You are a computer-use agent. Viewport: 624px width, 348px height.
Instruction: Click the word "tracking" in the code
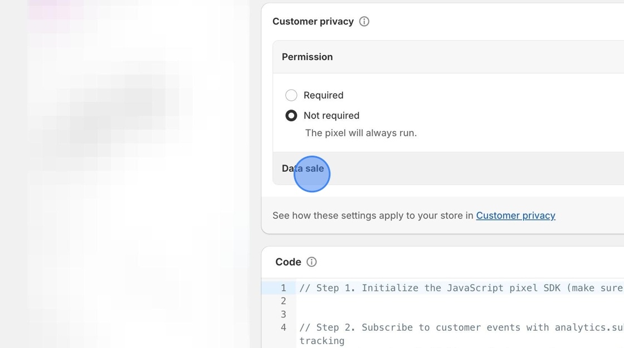[321, 340]
